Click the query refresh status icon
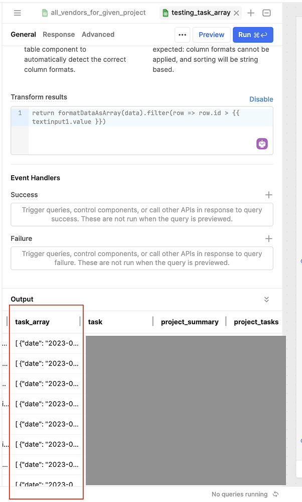This screenshot has height=502, width=302. point(276,494)
